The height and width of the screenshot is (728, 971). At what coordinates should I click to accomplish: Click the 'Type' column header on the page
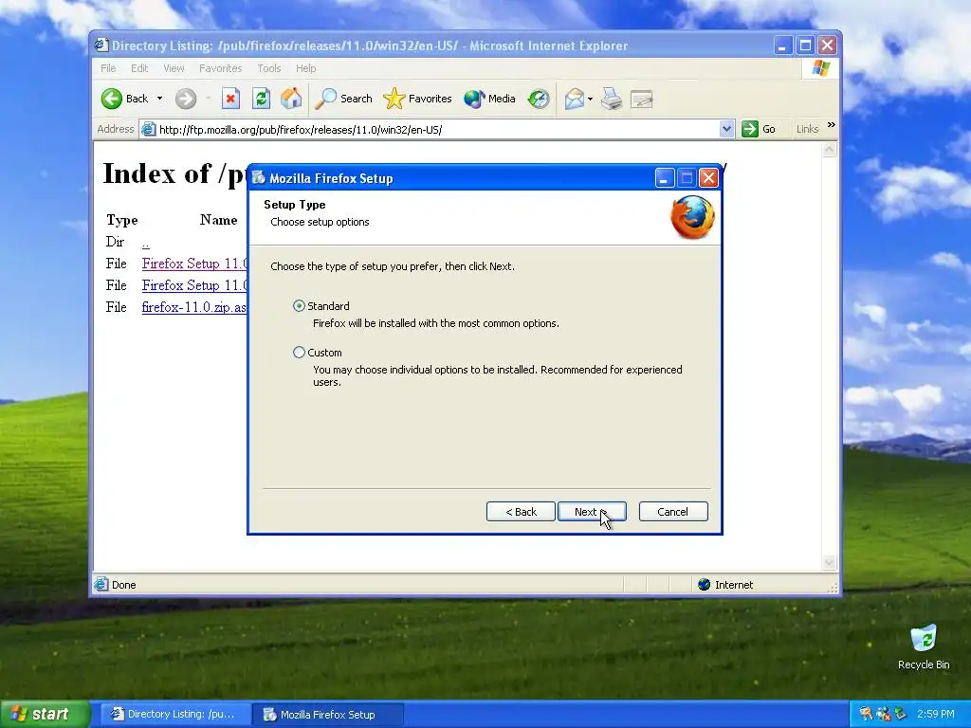(122, 220)
